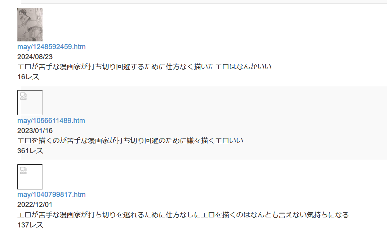Click the thread title ending with なんかいい
387x246 pixels.
pos(144,67)
